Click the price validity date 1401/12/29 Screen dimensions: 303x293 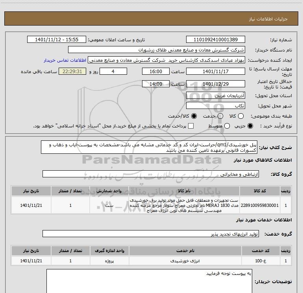(x=216, y=84)
